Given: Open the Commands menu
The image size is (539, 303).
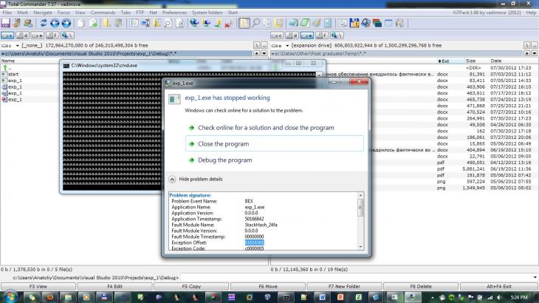Looking at the screenshot, I should [103, 13].
